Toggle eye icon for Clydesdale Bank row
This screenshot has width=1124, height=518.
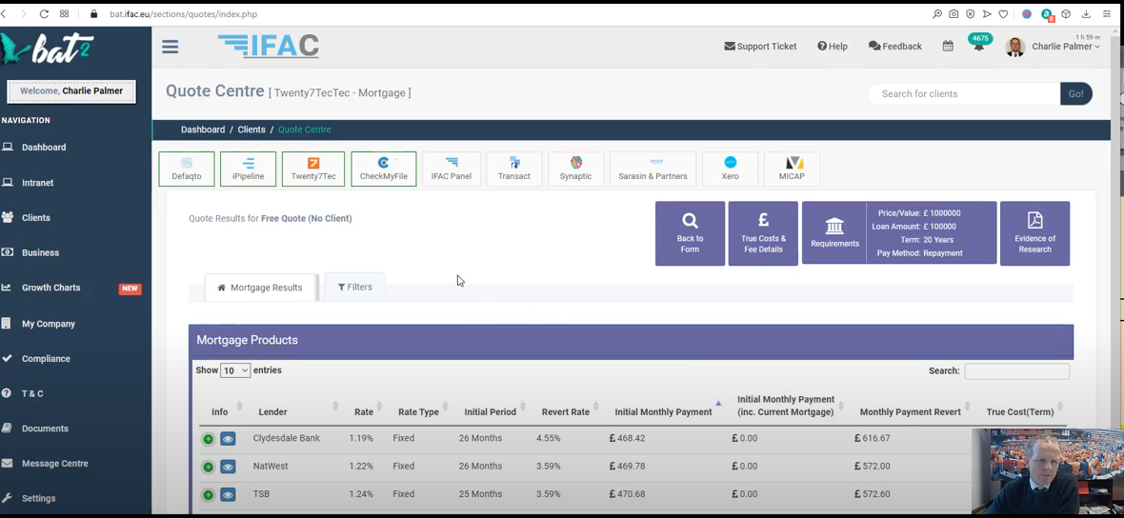[228, 439]
